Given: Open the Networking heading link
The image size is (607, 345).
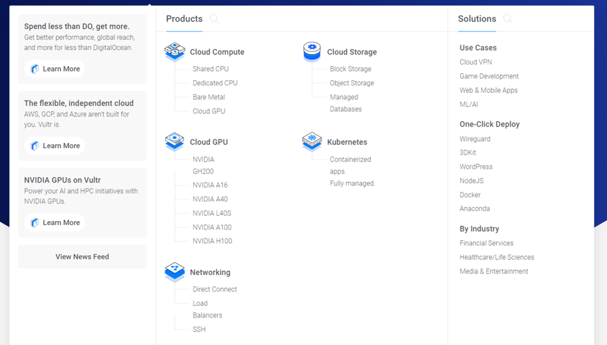Looking at the screenshot, I should point(210,272).
